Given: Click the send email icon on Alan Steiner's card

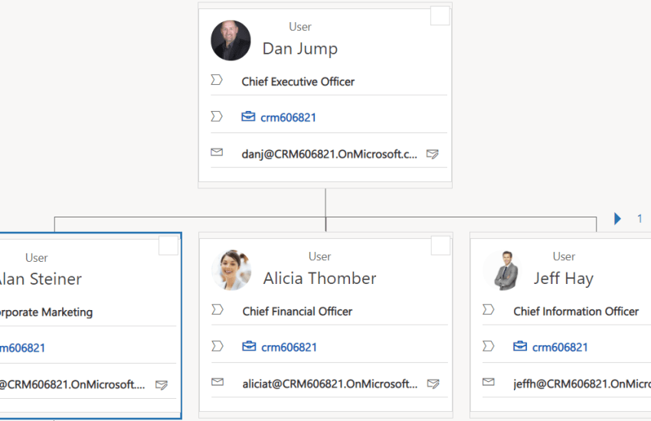Looking at the screenshot, I should [x=162, y=384].
